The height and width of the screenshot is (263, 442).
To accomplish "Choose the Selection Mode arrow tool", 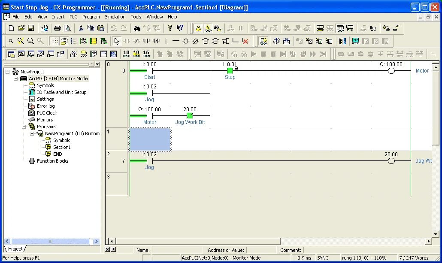I will pos(116,41).
